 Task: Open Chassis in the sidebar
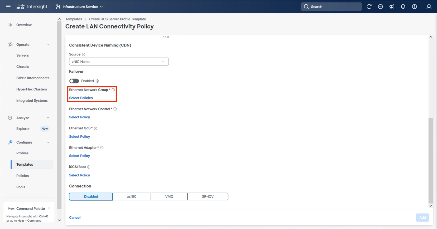[23, 67]
